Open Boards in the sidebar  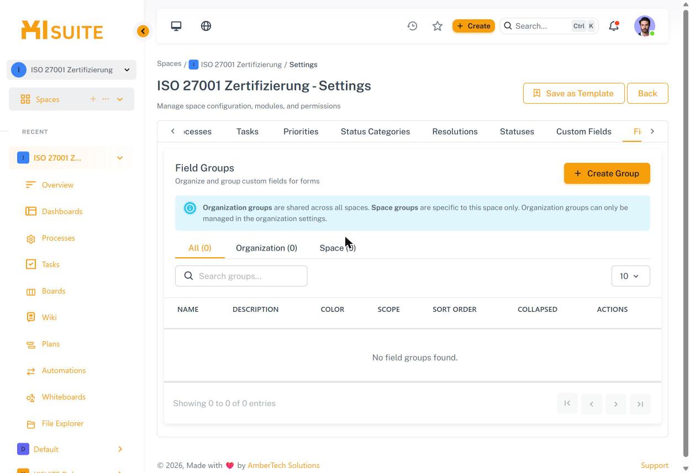[54, 291]
